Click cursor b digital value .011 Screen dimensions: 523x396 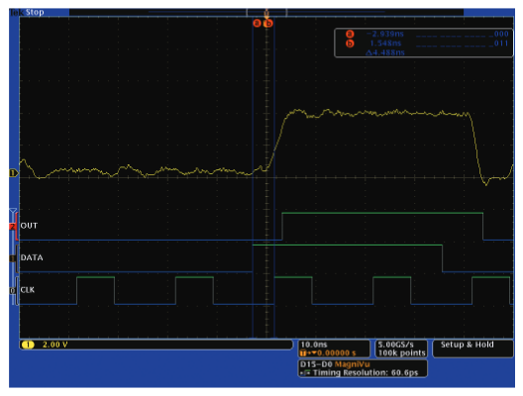501,44
